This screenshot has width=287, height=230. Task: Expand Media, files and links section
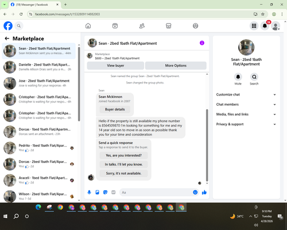click(246, 114)
